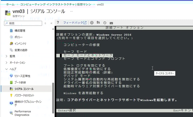Go to ホーム breadcrumb link
Viewport: 193px width, 117px height.
(10, 5)
